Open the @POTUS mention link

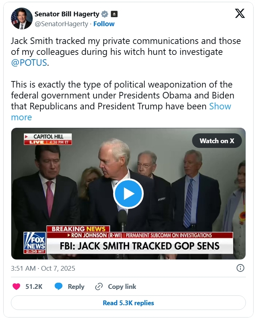[x=29, y=62]
